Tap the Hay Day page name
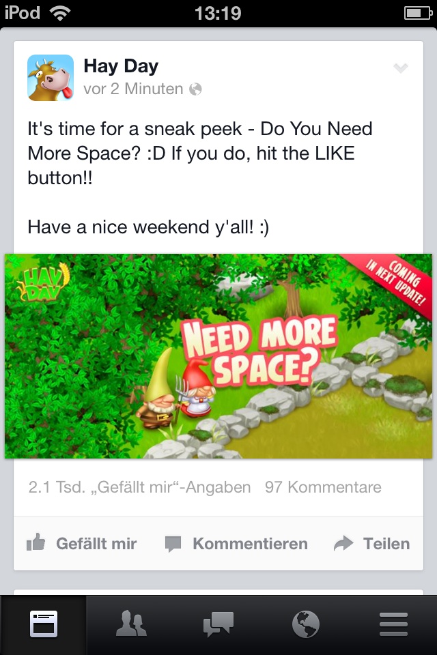Screen dimensions: 437x655 click(121, 66)
